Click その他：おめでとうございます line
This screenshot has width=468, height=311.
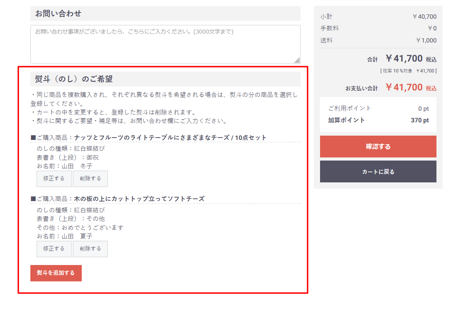pos(80,228)
